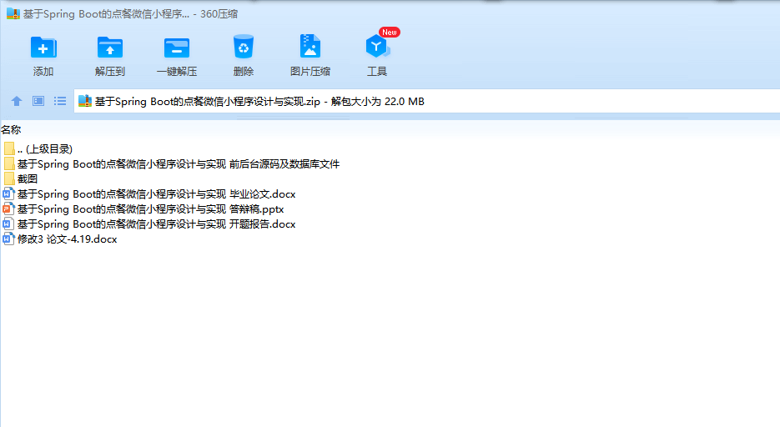Select the 毕业论文.docx file
The height and width of the screenshot is (427, 780).
149,194
